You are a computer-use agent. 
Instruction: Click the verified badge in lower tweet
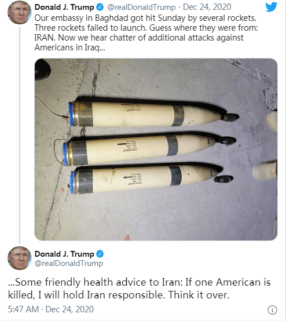click(x=100, y=254)
